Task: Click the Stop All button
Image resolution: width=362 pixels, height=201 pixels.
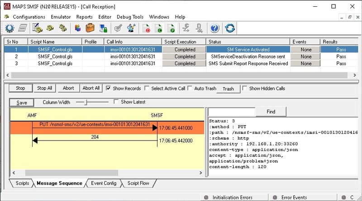Action: pos(44,88)
